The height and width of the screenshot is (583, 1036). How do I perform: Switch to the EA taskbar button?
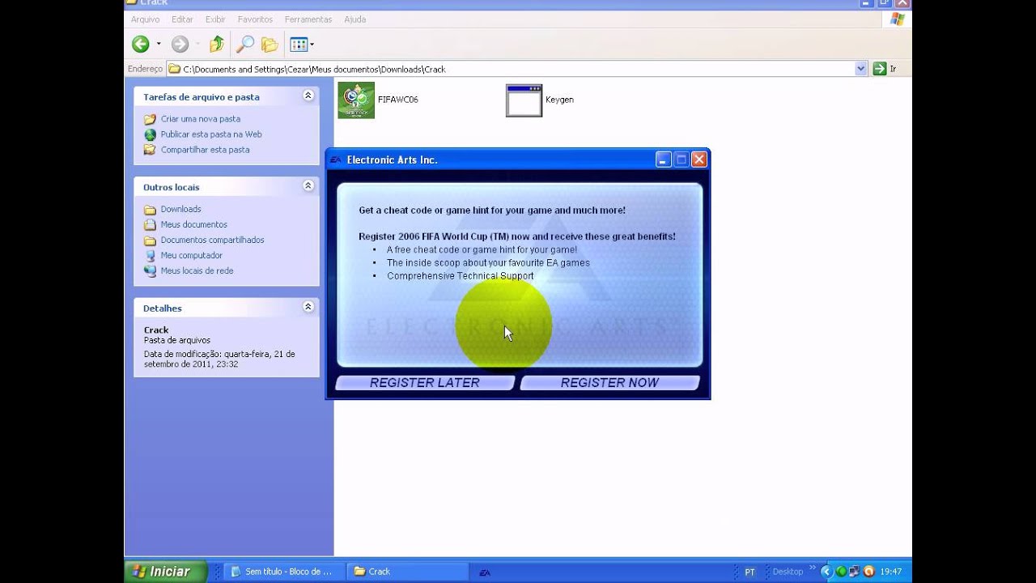(x=486, y=572)
